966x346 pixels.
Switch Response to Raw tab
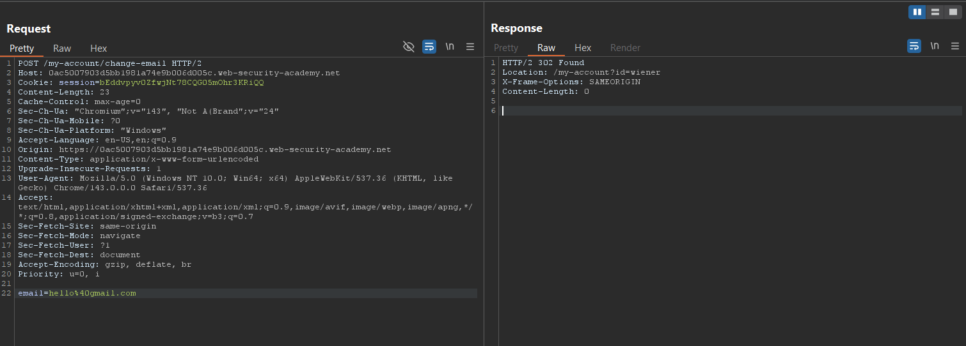tap(546, 49)
